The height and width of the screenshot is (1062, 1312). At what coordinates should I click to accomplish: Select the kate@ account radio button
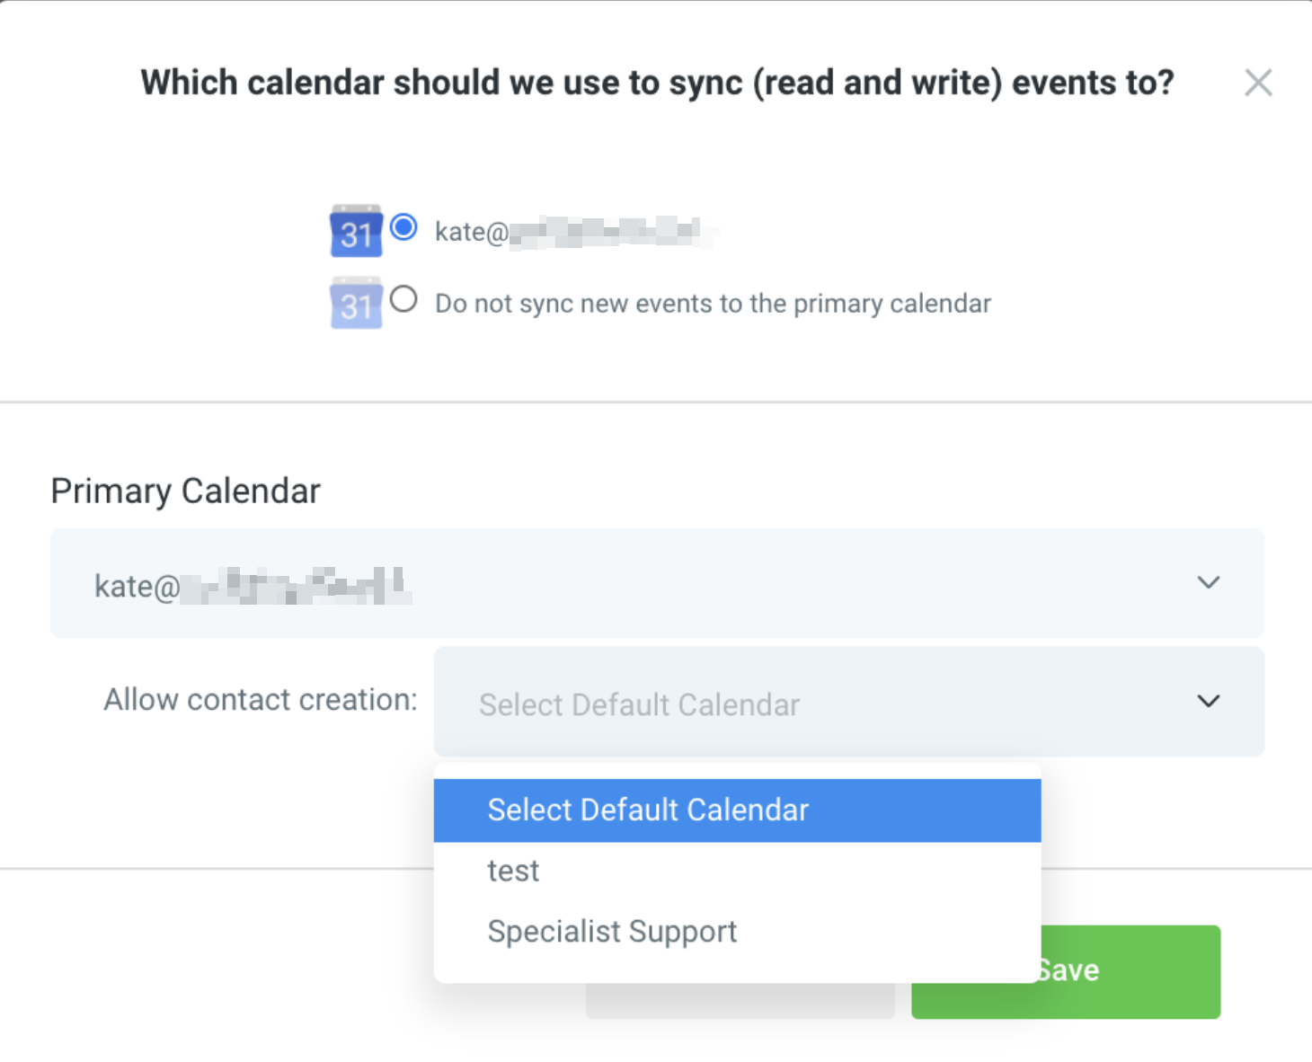404,227
